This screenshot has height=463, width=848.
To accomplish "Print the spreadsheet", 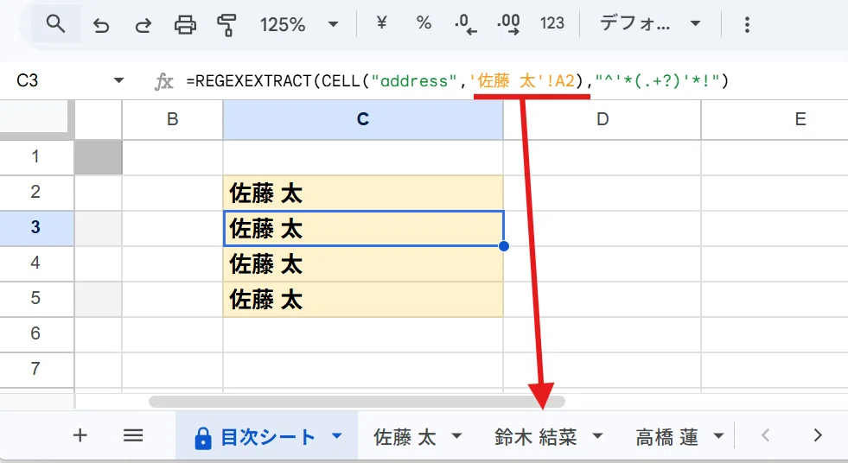I will (185, 25).
